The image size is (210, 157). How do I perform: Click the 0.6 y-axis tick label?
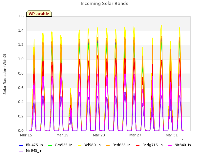tap(21, 88)
